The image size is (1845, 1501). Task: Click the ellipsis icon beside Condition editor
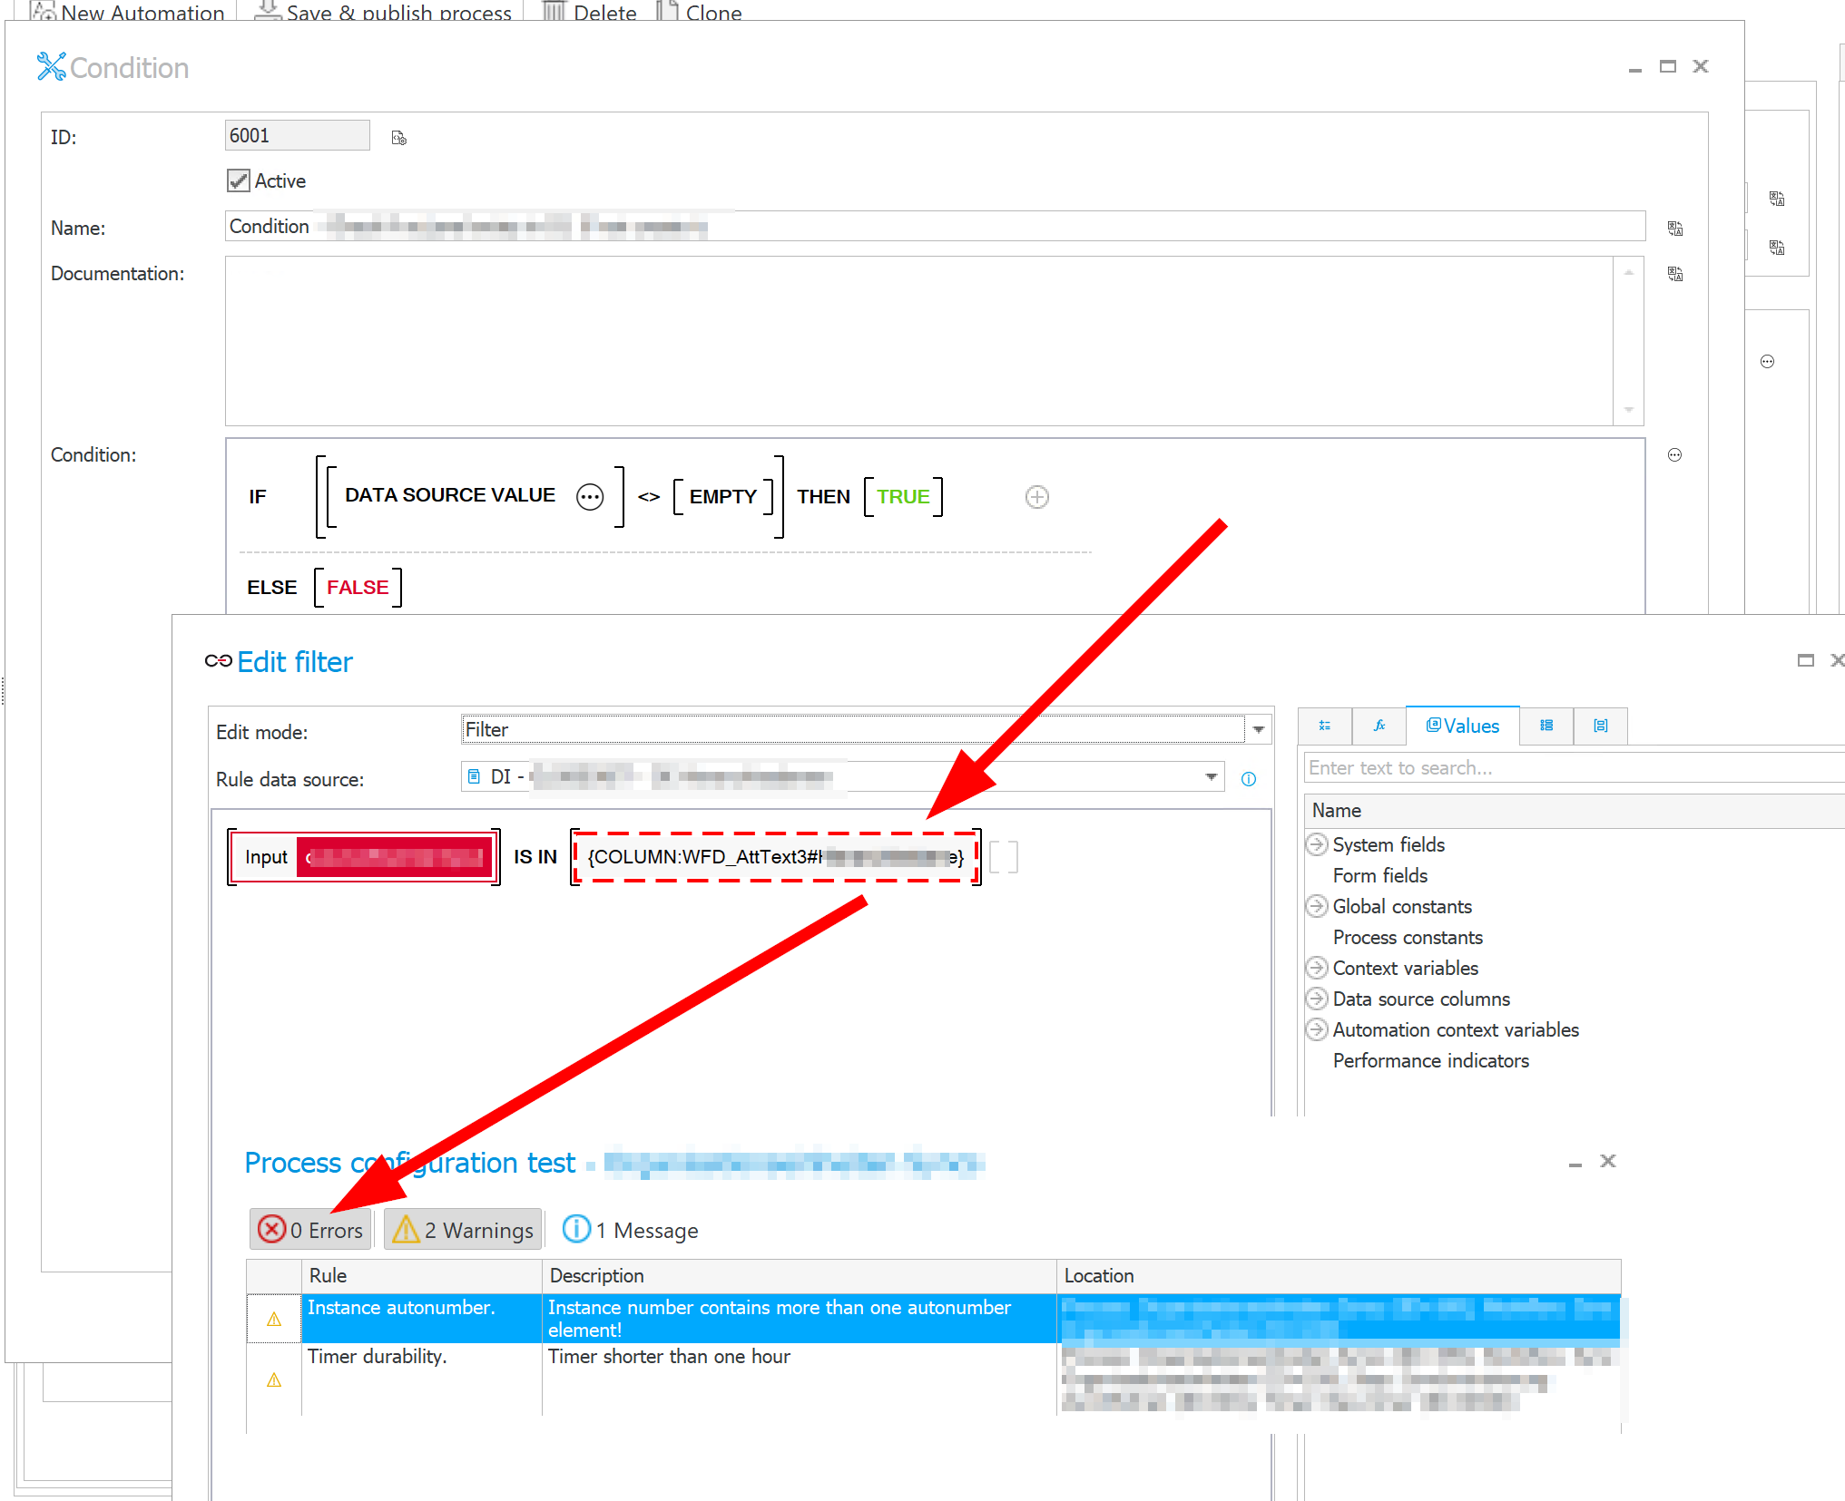[1674, 455]
